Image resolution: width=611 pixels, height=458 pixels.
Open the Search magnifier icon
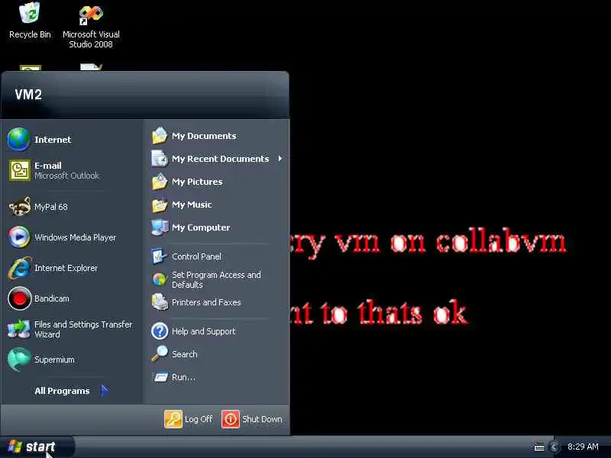tap(160, 354)
